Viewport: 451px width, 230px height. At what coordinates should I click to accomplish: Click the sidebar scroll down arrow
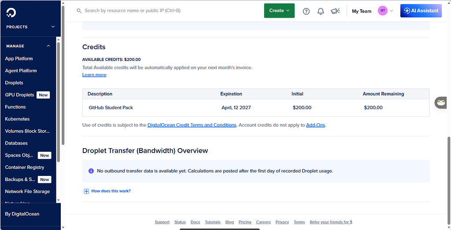[59, 200]
